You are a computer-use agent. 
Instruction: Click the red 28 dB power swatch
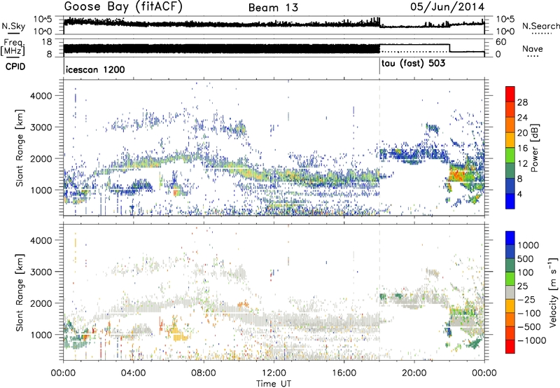(510, 94)
